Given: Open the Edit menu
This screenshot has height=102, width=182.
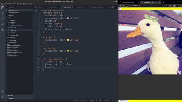Looking at the screenshot, I should (x=5, y=4).
